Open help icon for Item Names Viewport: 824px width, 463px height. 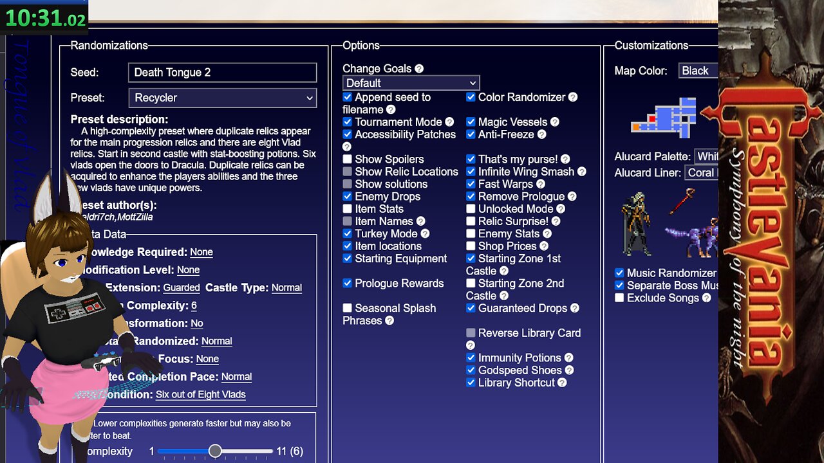pos(421,221)
